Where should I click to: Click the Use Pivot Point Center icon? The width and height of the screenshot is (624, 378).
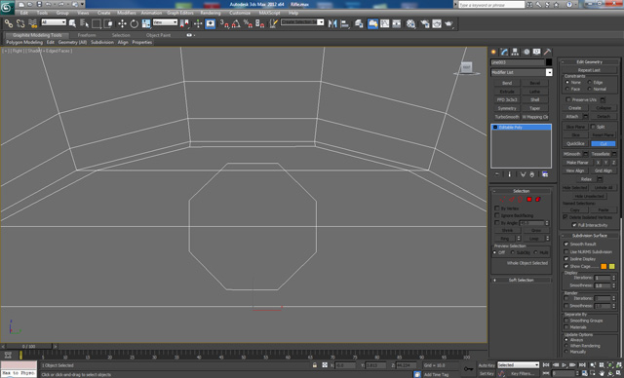[x=184, y=23]
